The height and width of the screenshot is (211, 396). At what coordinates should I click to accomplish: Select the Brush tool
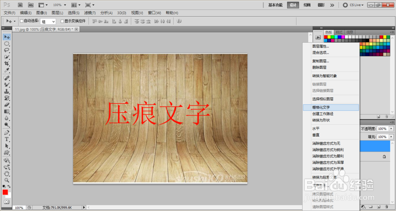(x=7, y=85)
